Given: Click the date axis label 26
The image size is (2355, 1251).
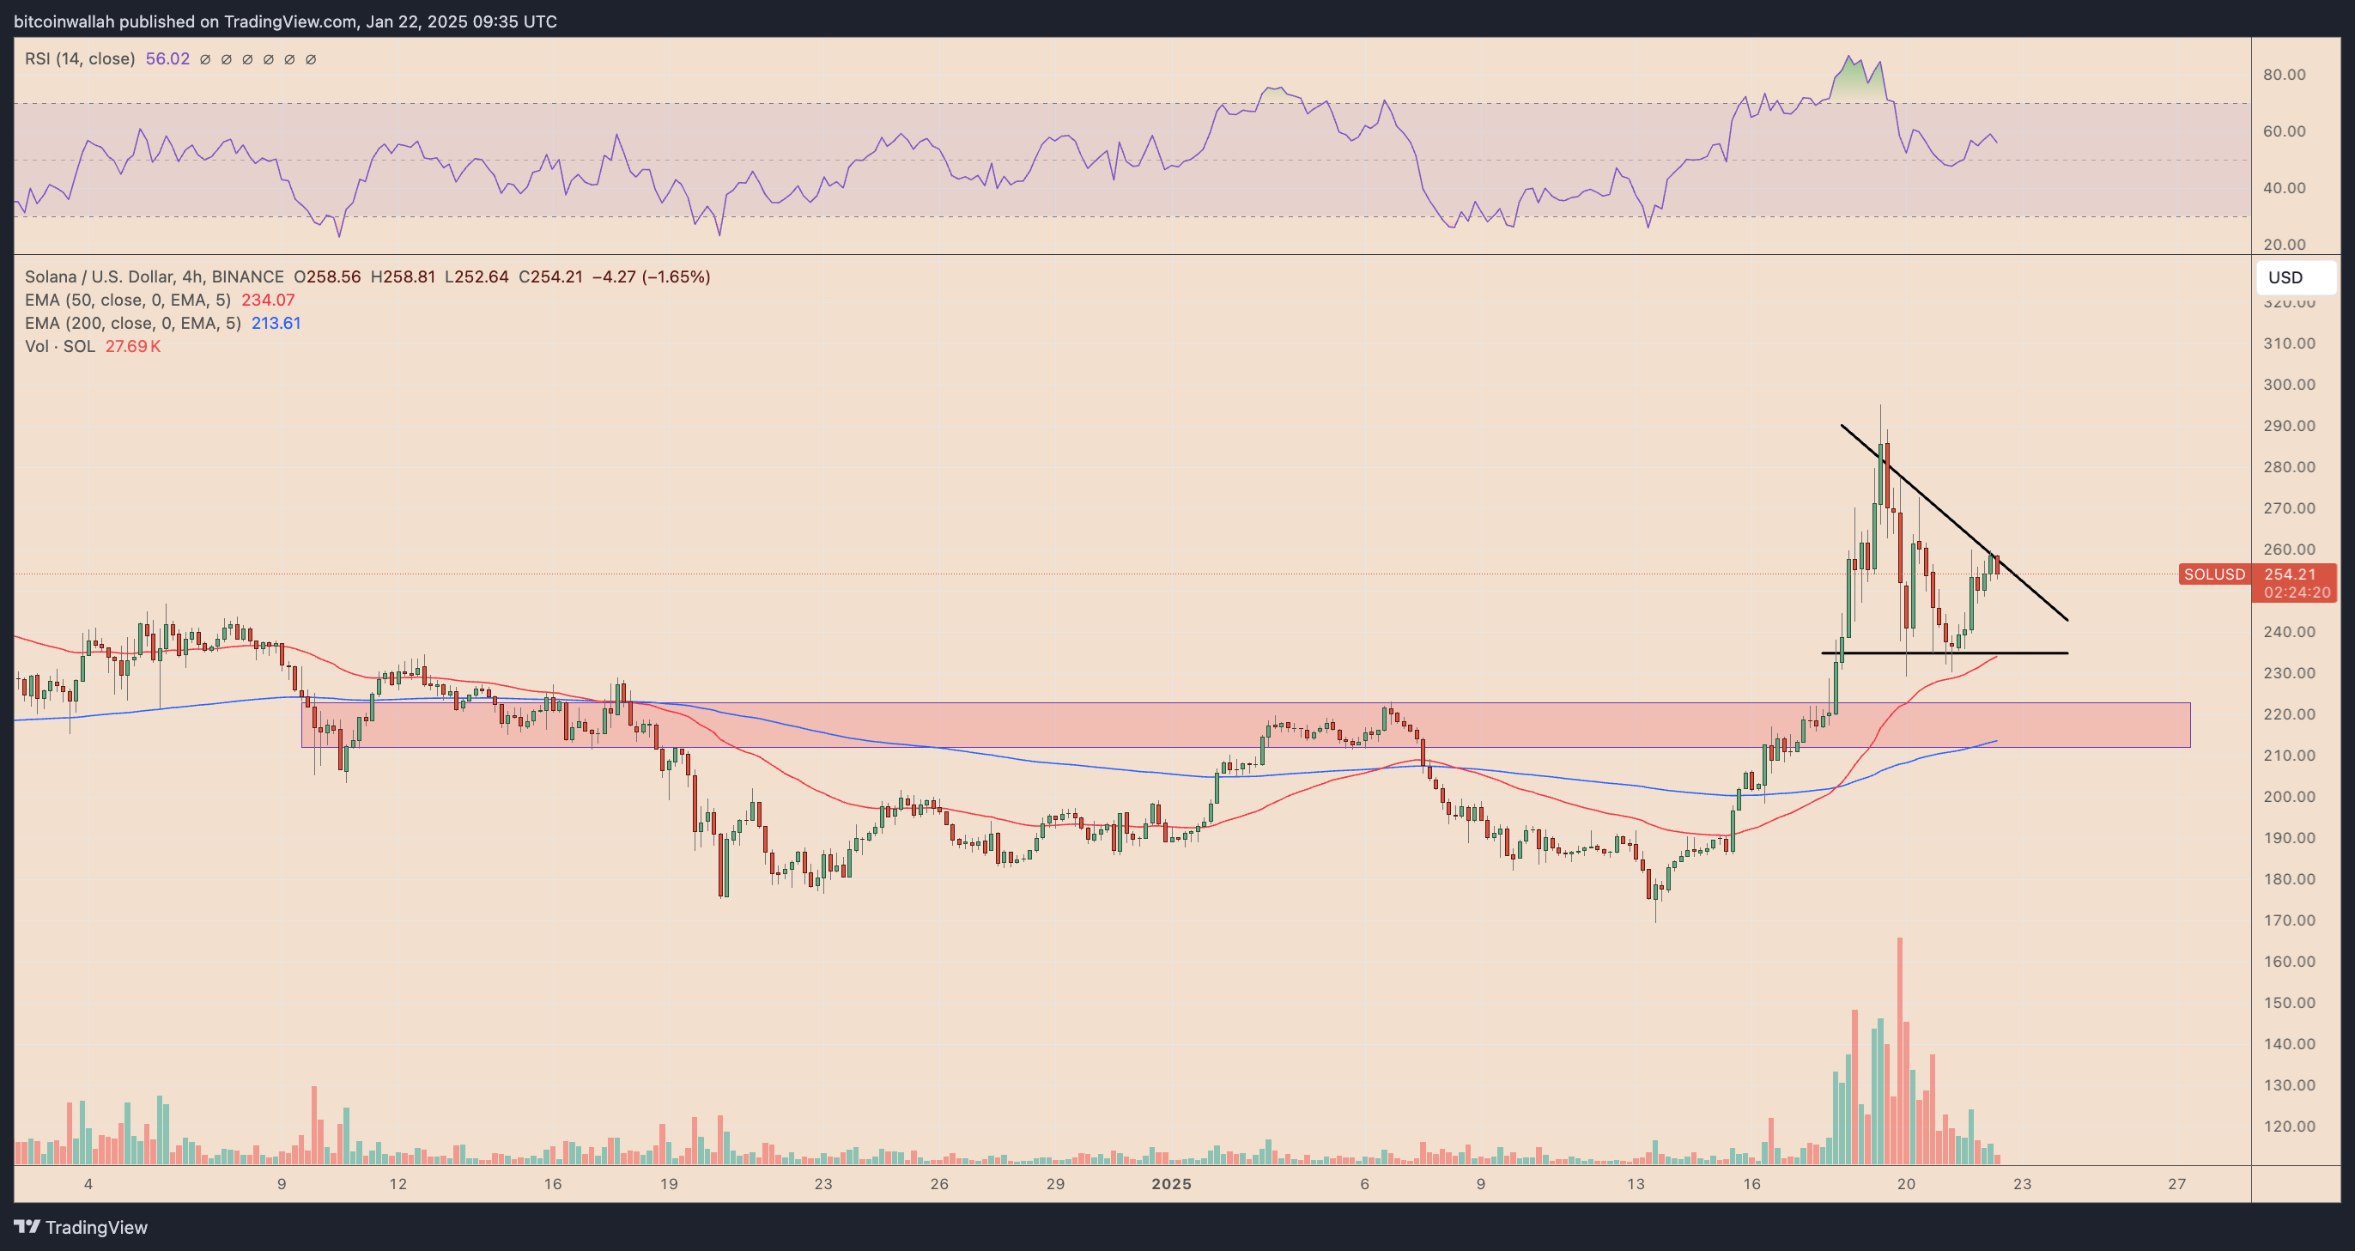Looking at the screenshot, I should click(x=939, y=1184).
